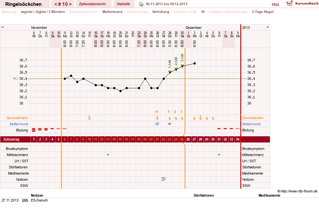This screenshot has width=319, height=208.
Task: Click the Ringelsöckchen username title
Action: 23,4
